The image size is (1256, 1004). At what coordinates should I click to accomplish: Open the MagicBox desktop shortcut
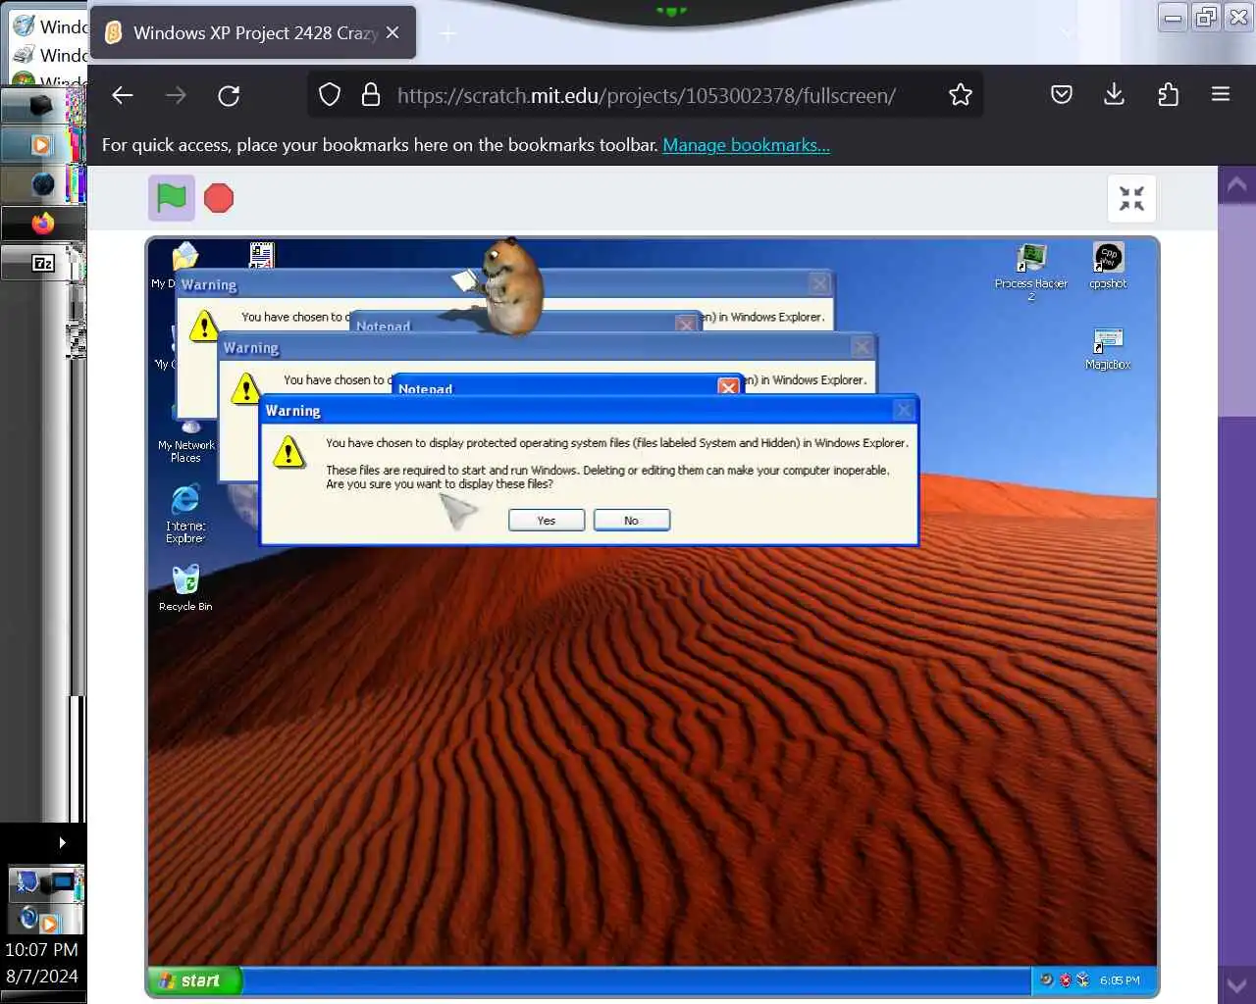(x=1108, y=349)
